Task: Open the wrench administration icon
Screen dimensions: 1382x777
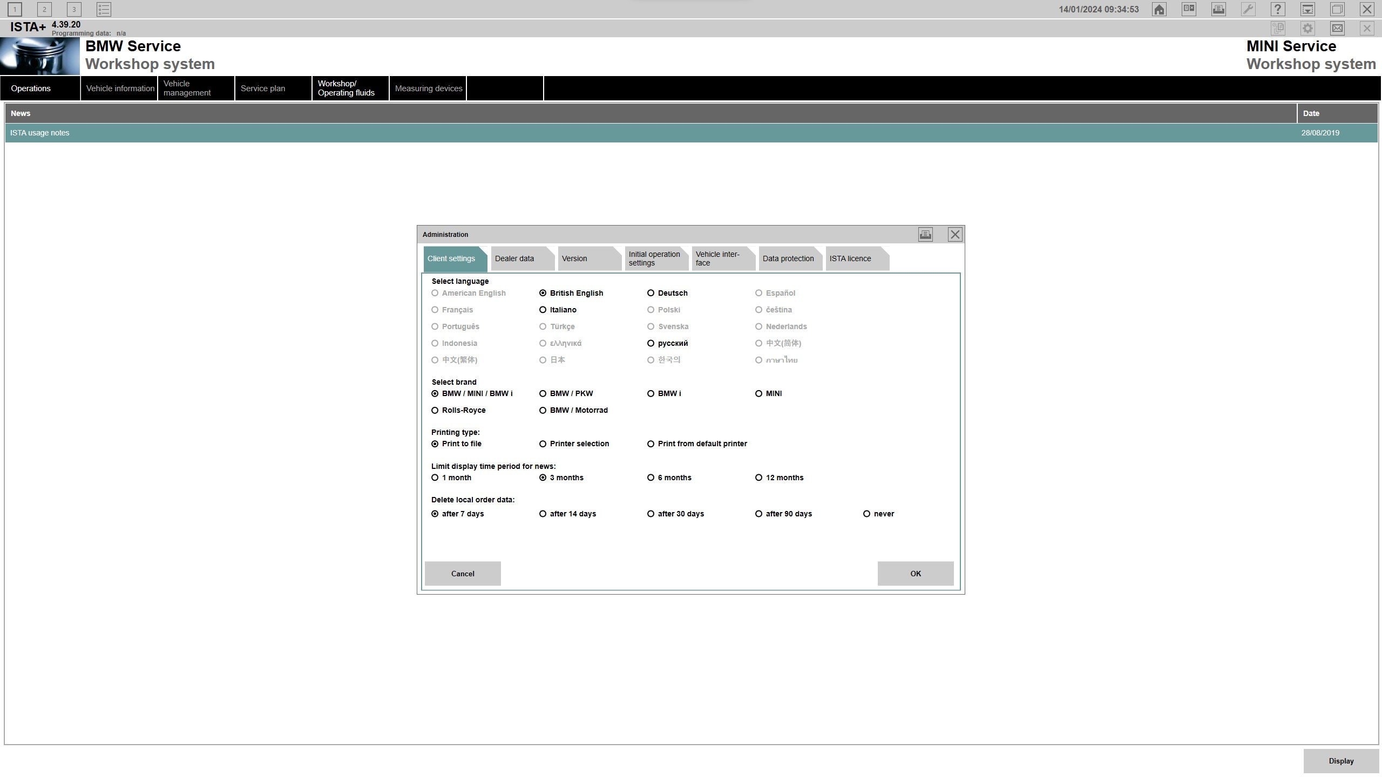Action: pyautogui.click(x=1248, y=9)
